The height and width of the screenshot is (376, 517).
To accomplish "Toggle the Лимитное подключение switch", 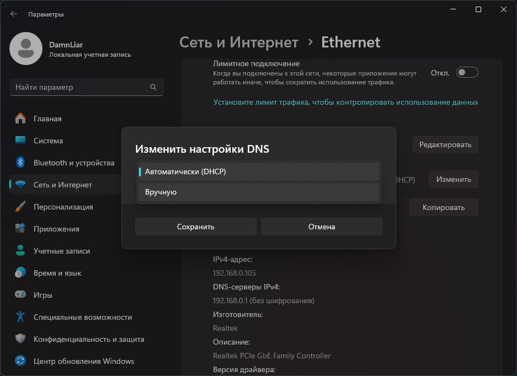I will [x=467, y=72].
